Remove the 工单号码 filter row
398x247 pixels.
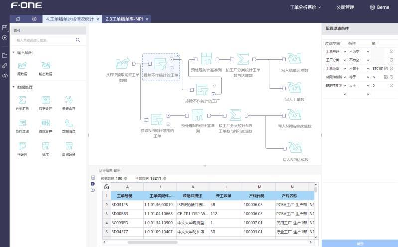pos(391,51)
